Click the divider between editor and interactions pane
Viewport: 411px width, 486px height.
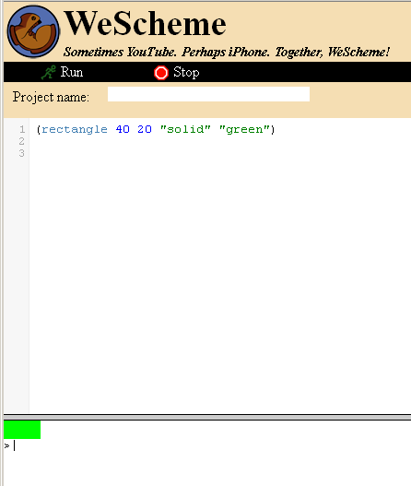click(x=207, y=417)
